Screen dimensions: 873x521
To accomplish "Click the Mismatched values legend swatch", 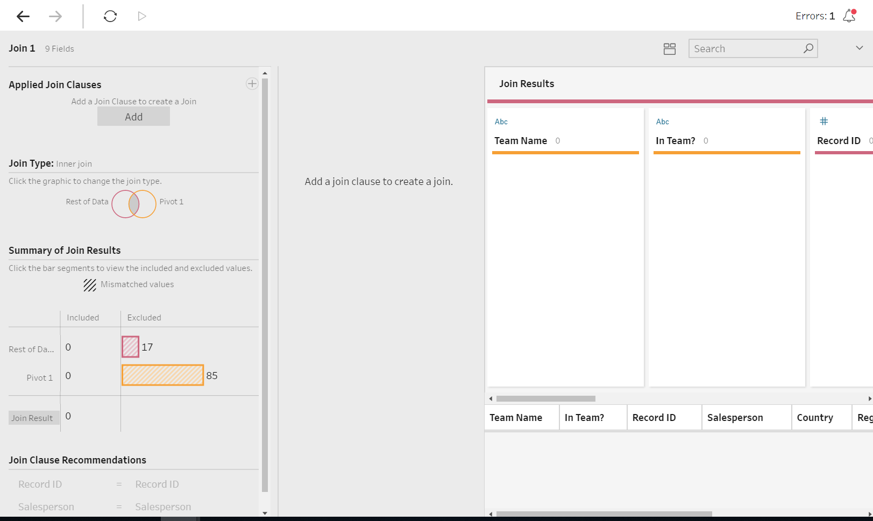I will (89, 284).
